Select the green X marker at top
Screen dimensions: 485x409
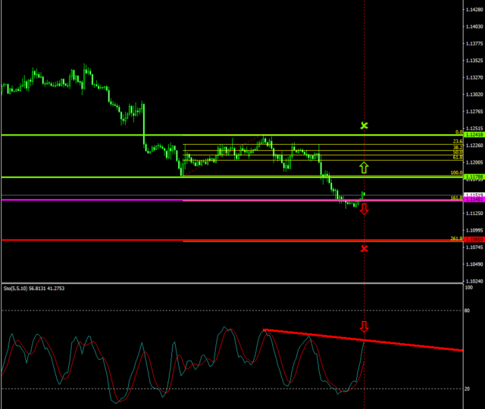point(365,125)
